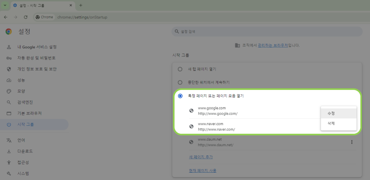Click the globe favicon next to www.naver.com

pyautogui.click(x=191, y=126)
